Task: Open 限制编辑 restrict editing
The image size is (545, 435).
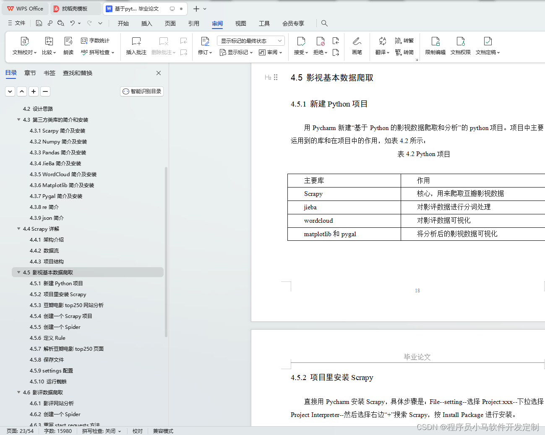Action: tap(435, 46)
